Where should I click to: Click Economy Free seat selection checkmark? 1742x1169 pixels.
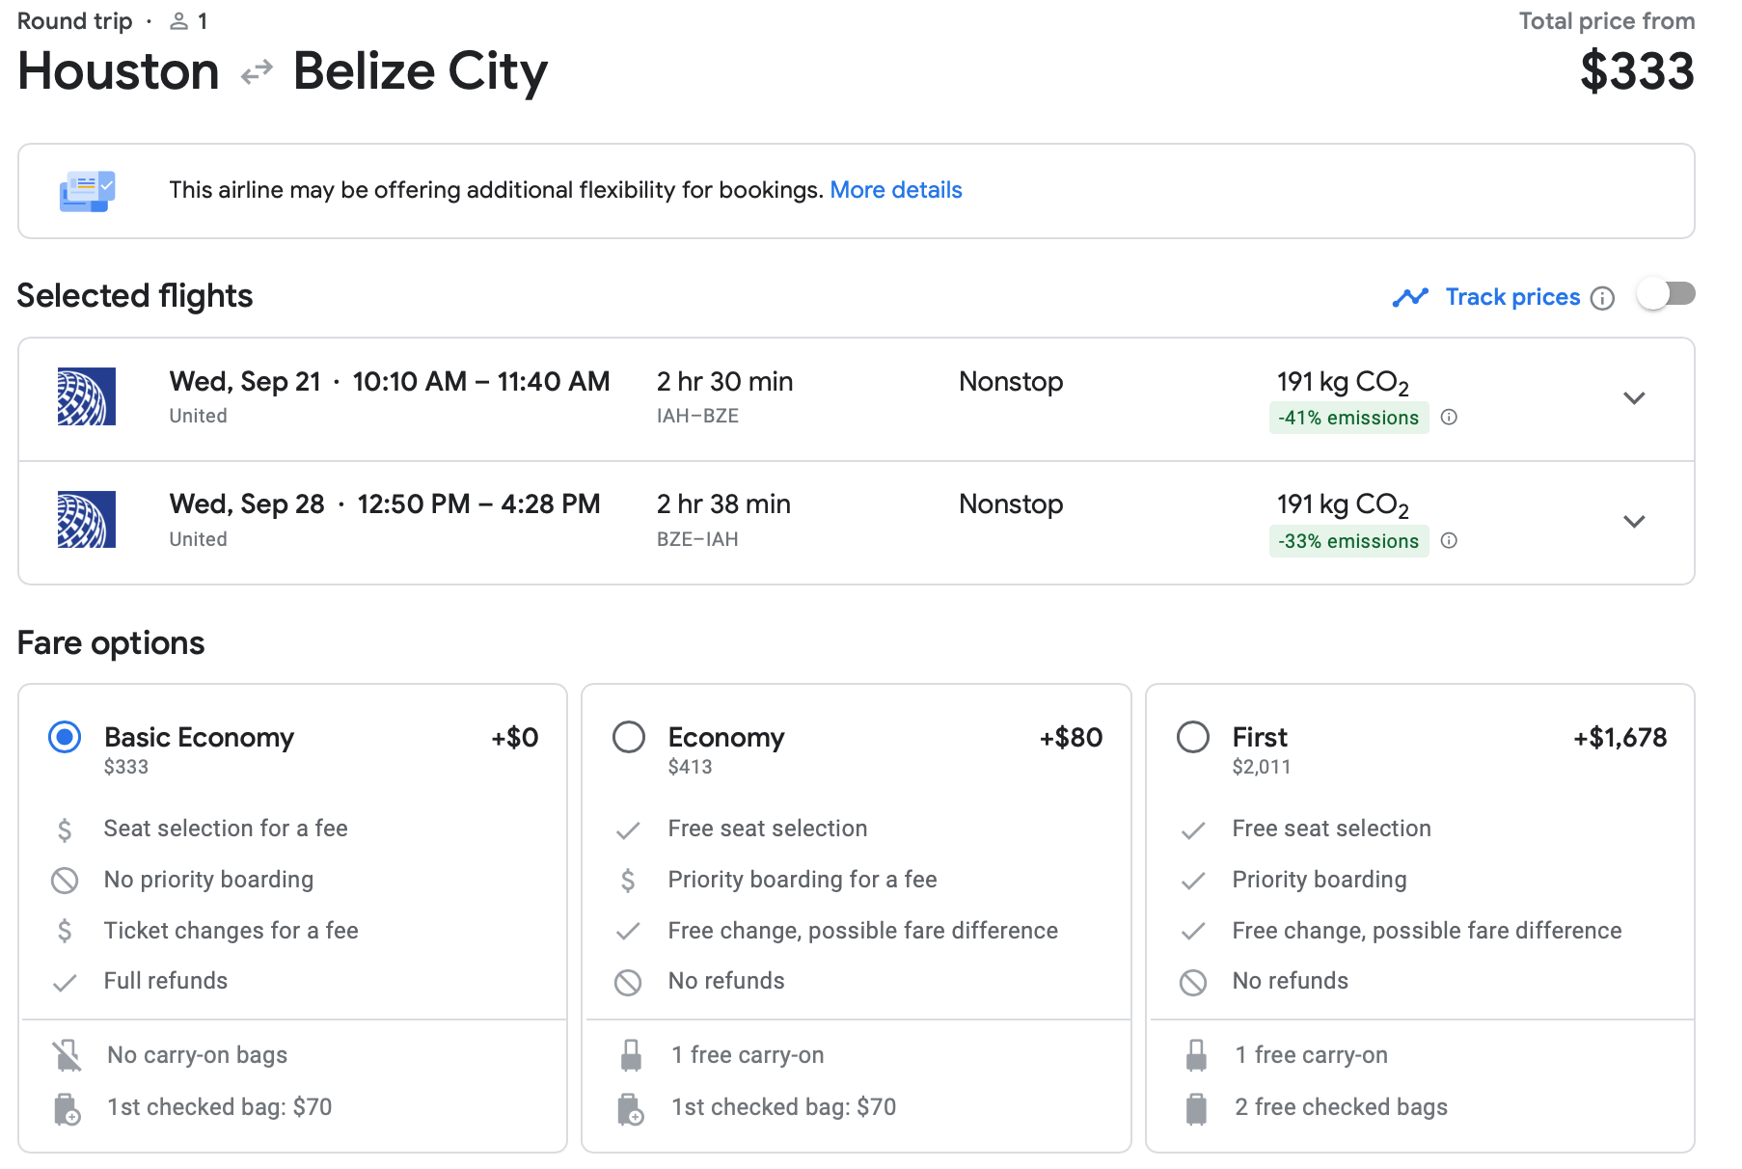click(628, 830)
